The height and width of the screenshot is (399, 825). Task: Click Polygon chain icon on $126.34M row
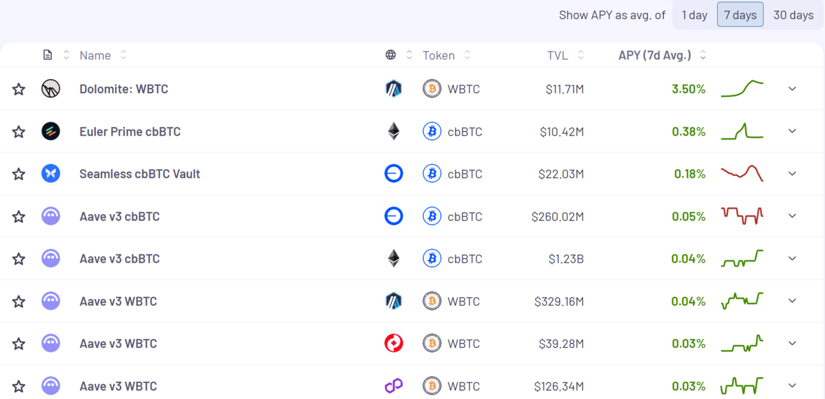tap(394, 386)
